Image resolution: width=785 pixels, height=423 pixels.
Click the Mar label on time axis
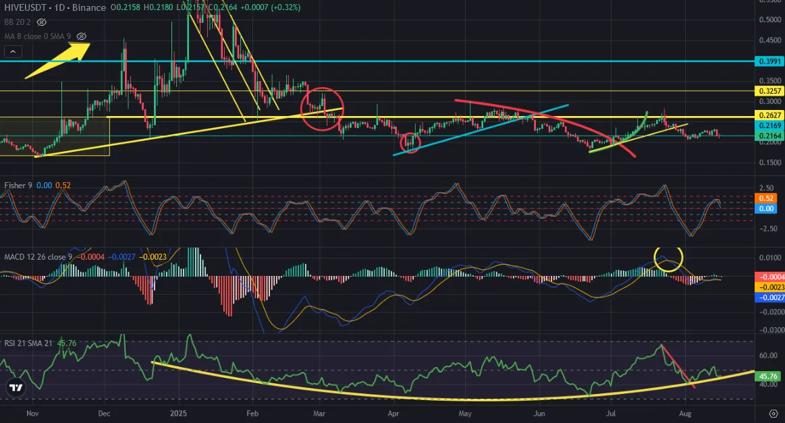pos(319,414)
